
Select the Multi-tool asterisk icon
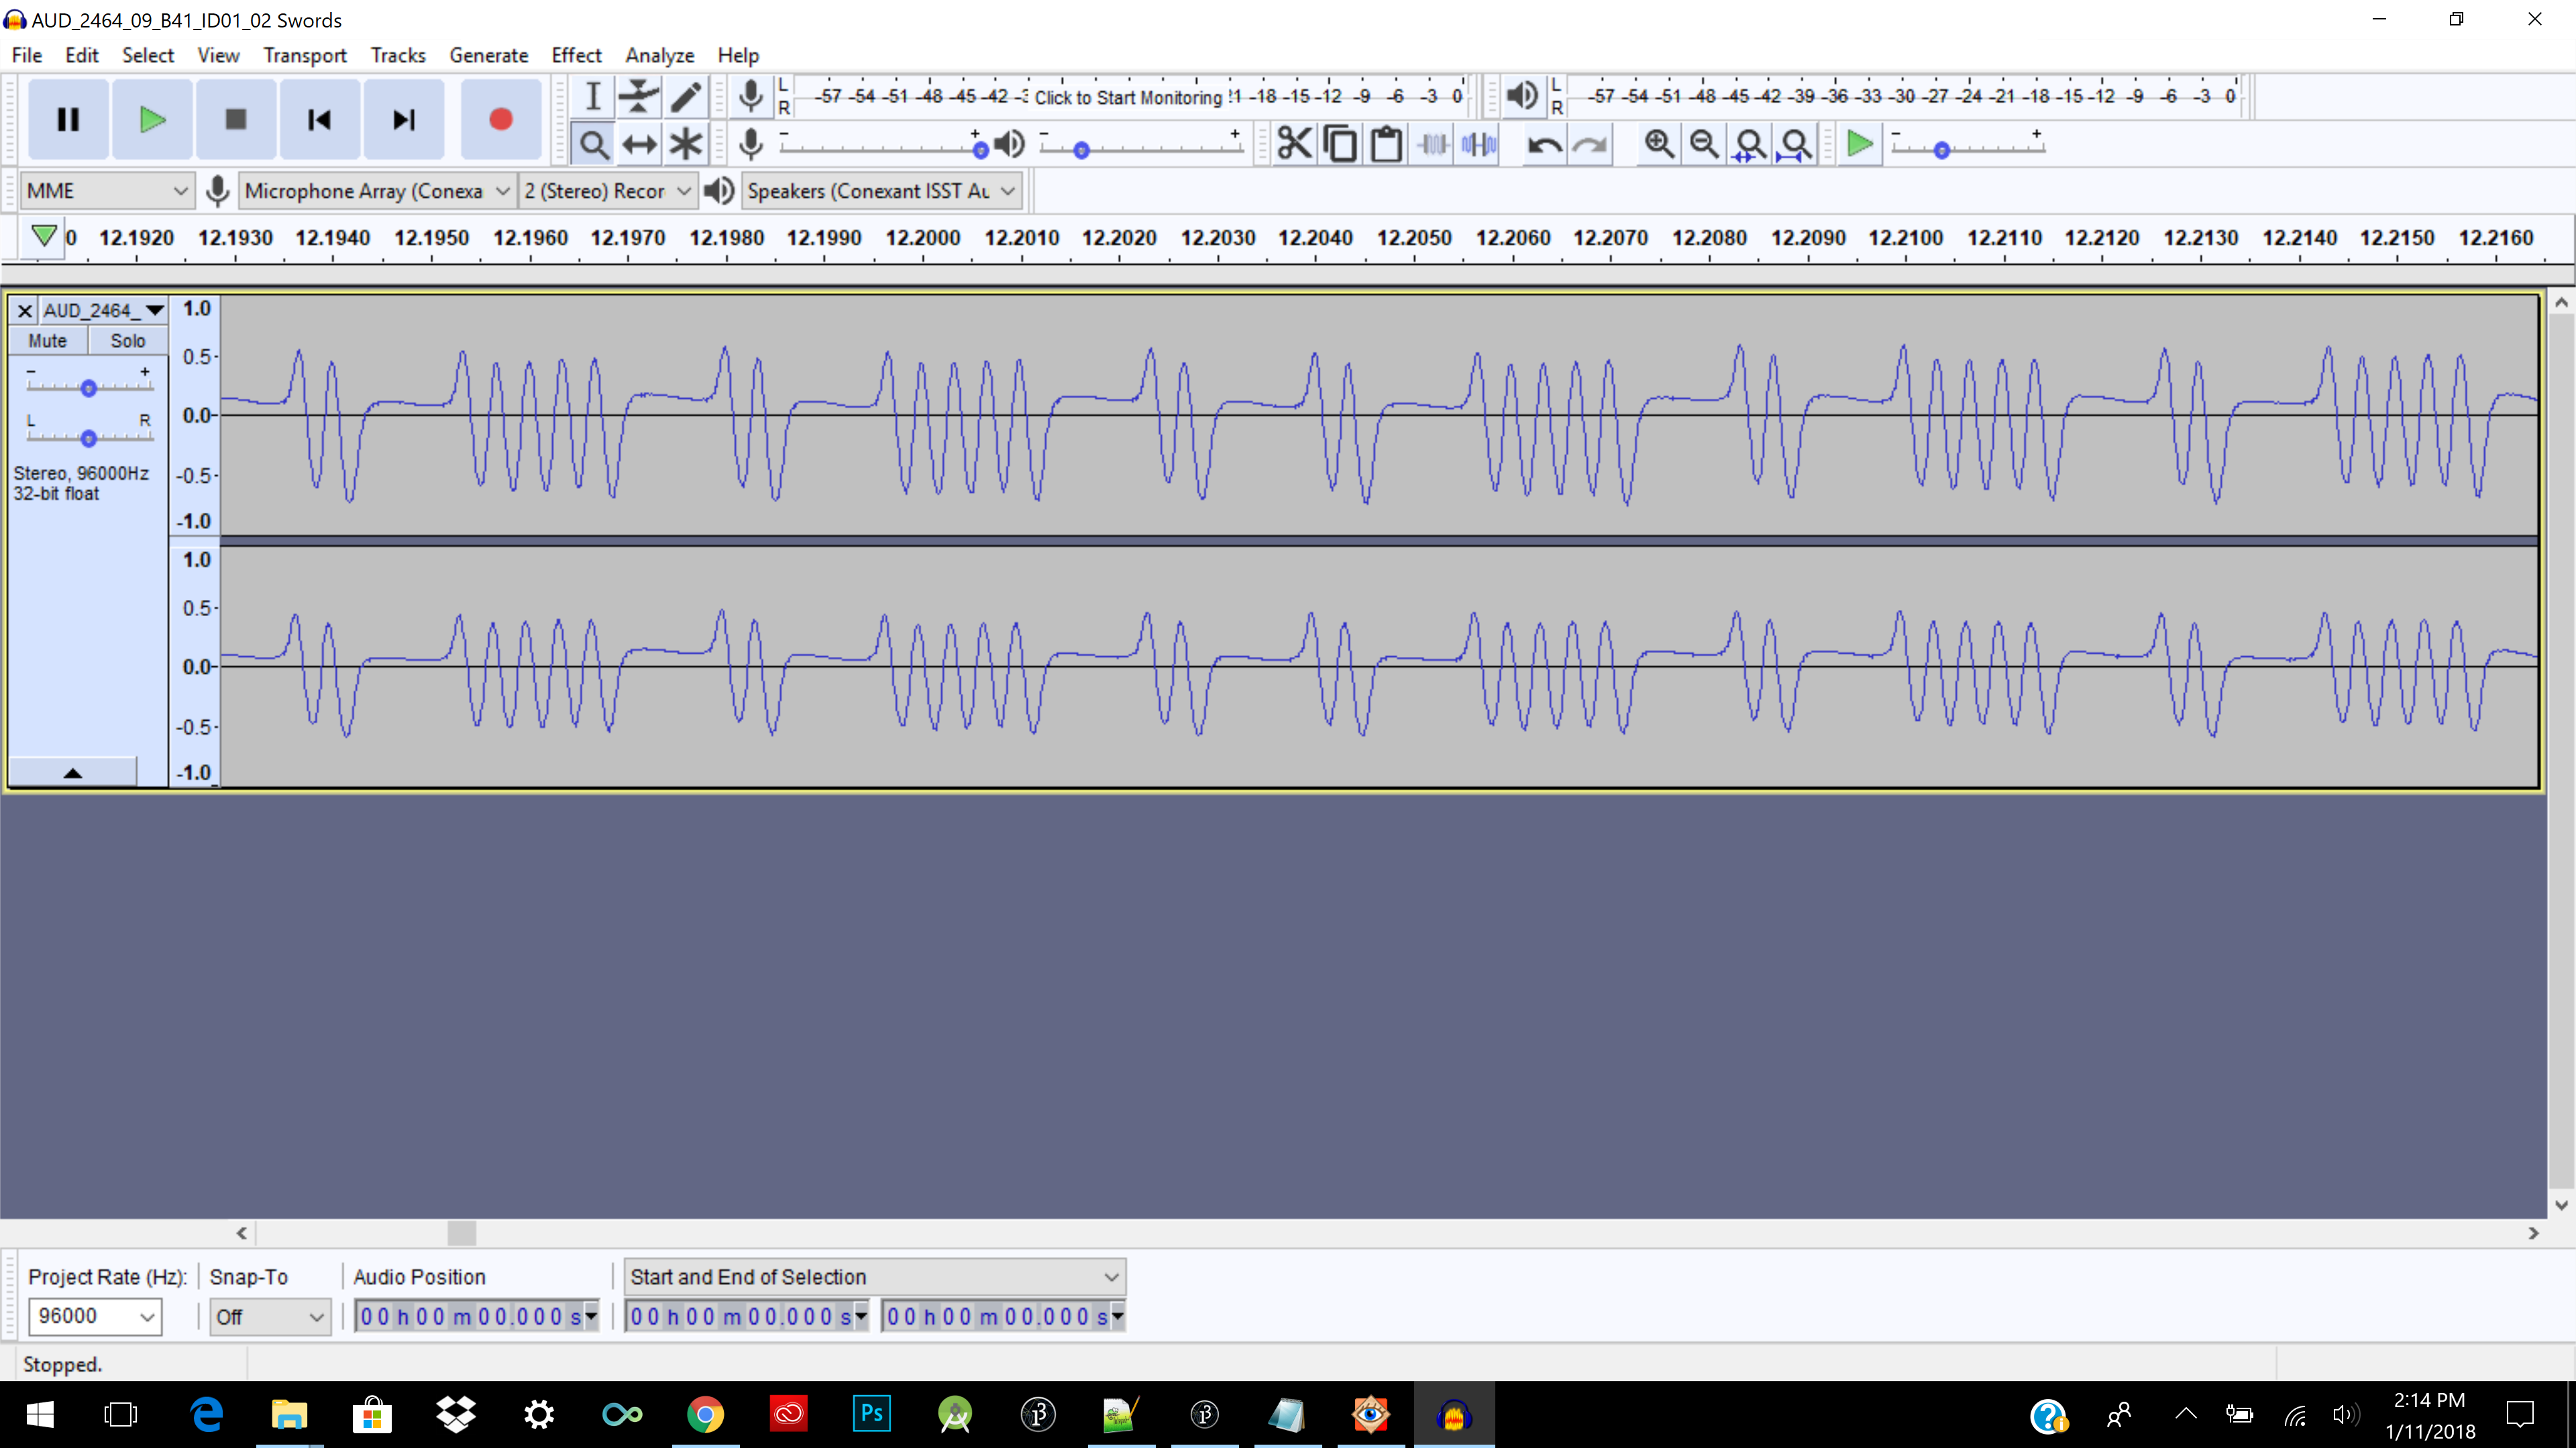click(685, 145)
